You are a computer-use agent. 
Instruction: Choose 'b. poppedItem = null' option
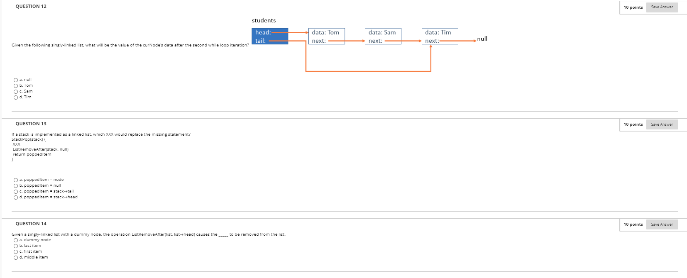coord(16,186)
